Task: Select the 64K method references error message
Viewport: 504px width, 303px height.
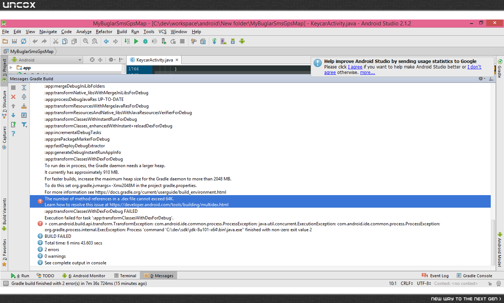Action: pos(260,201)
